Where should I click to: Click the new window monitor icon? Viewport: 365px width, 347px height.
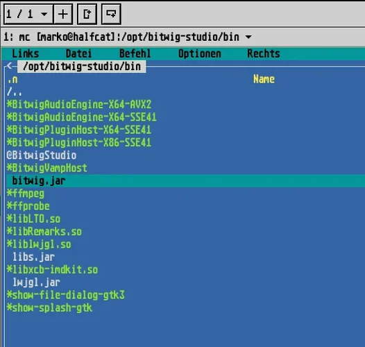click(111, 14)
